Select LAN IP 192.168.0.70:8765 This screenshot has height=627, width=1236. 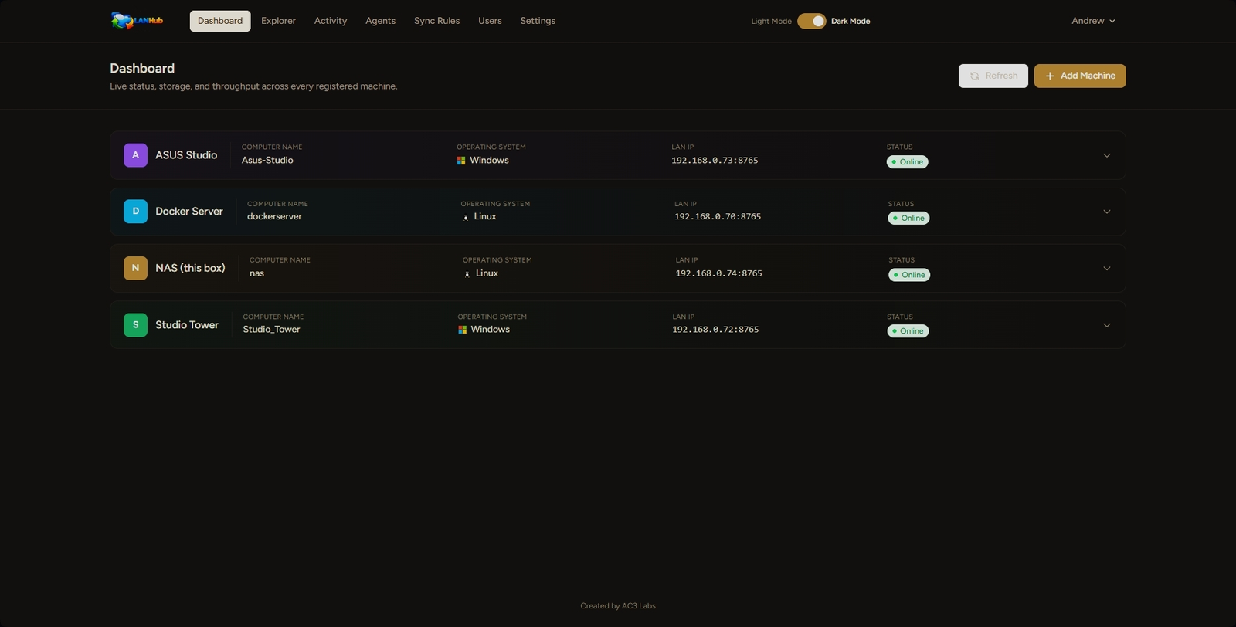pos(718,217)
